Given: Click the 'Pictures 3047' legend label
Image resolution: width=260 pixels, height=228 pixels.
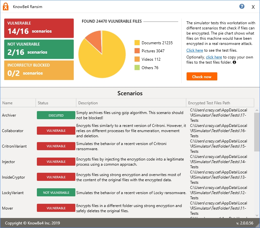Looking at the screenshot, I should point(153,51).
